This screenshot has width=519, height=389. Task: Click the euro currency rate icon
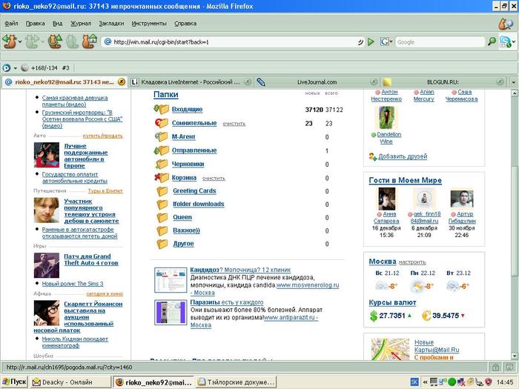click(426, 316)
